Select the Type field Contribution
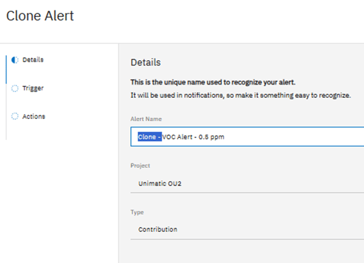Image resolution: width=364 pixels, height=263 pixels. (158, 230)
